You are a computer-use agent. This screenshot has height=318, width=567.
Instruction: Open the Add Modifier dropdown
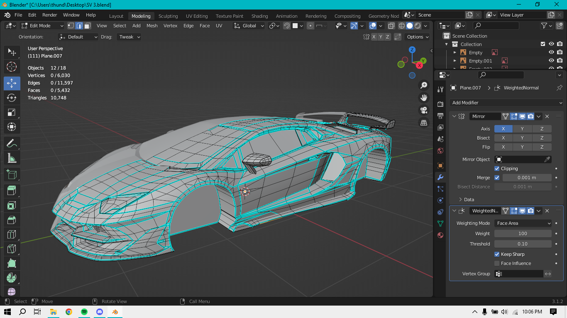point(506,103)
